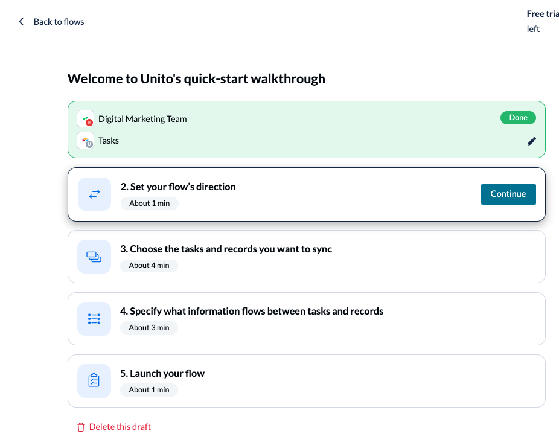Click the Digital Marketing Team app logo
559x445 pixels.
click(86, 118)
